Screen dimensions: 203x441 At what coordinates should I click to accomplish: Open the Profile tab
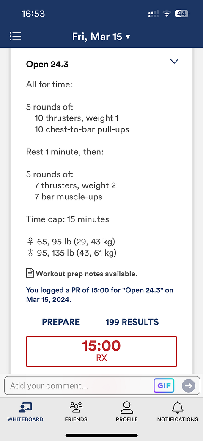pos(127,411)
